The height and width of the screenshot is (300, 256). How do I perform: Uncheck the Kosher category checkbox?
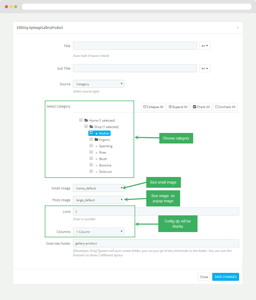point(91,133)
